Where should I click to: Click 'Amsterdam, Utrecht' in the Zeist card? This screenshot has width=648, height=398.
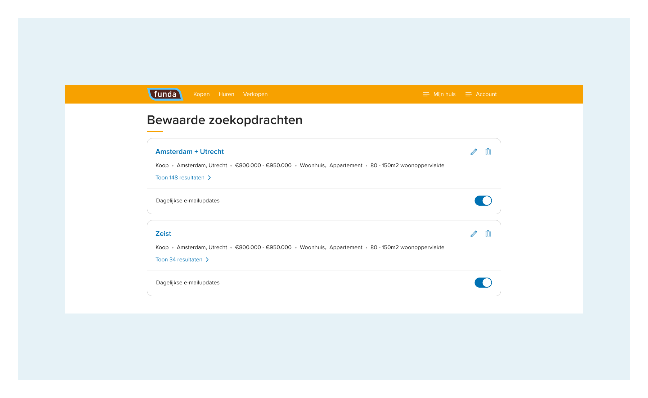202,247
